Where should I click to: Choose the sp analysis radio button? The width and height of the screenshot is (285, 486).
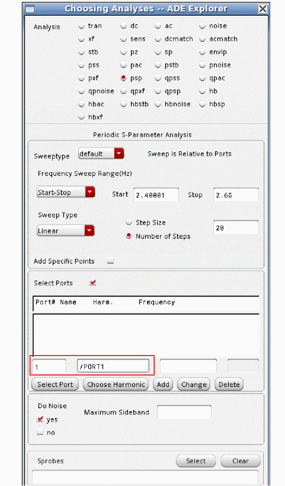coord(158,52)
